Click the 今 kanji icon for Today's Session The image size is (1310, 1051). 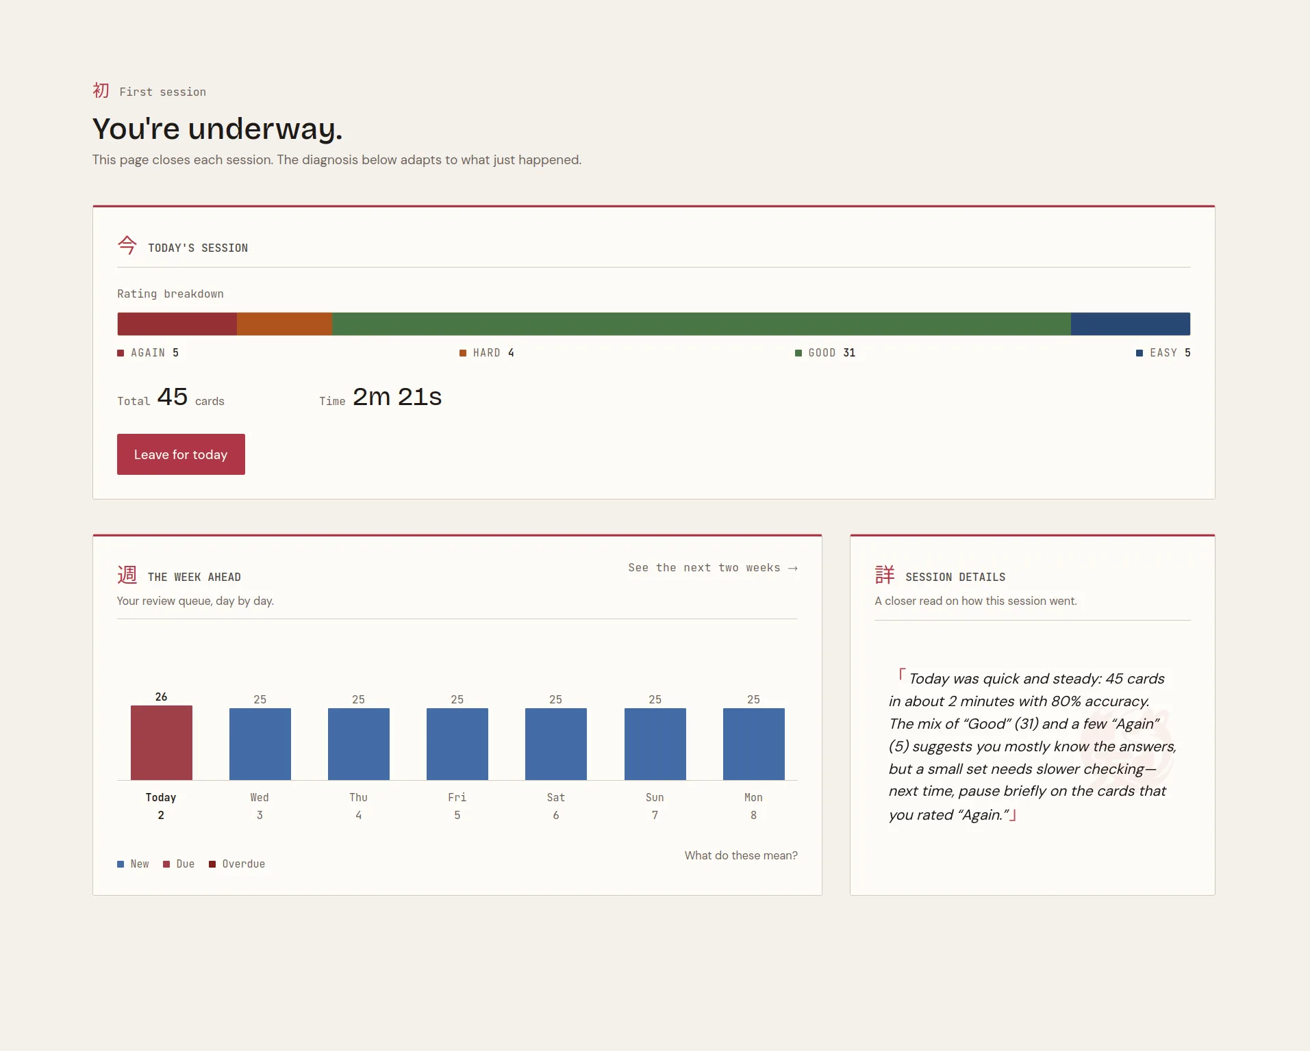[127, 245]
